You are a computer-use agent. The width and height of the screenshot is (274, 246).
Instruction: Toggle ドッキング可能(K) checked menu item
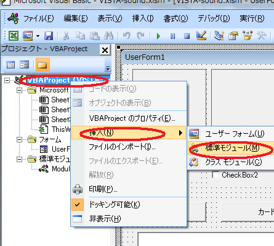[129, 205]
